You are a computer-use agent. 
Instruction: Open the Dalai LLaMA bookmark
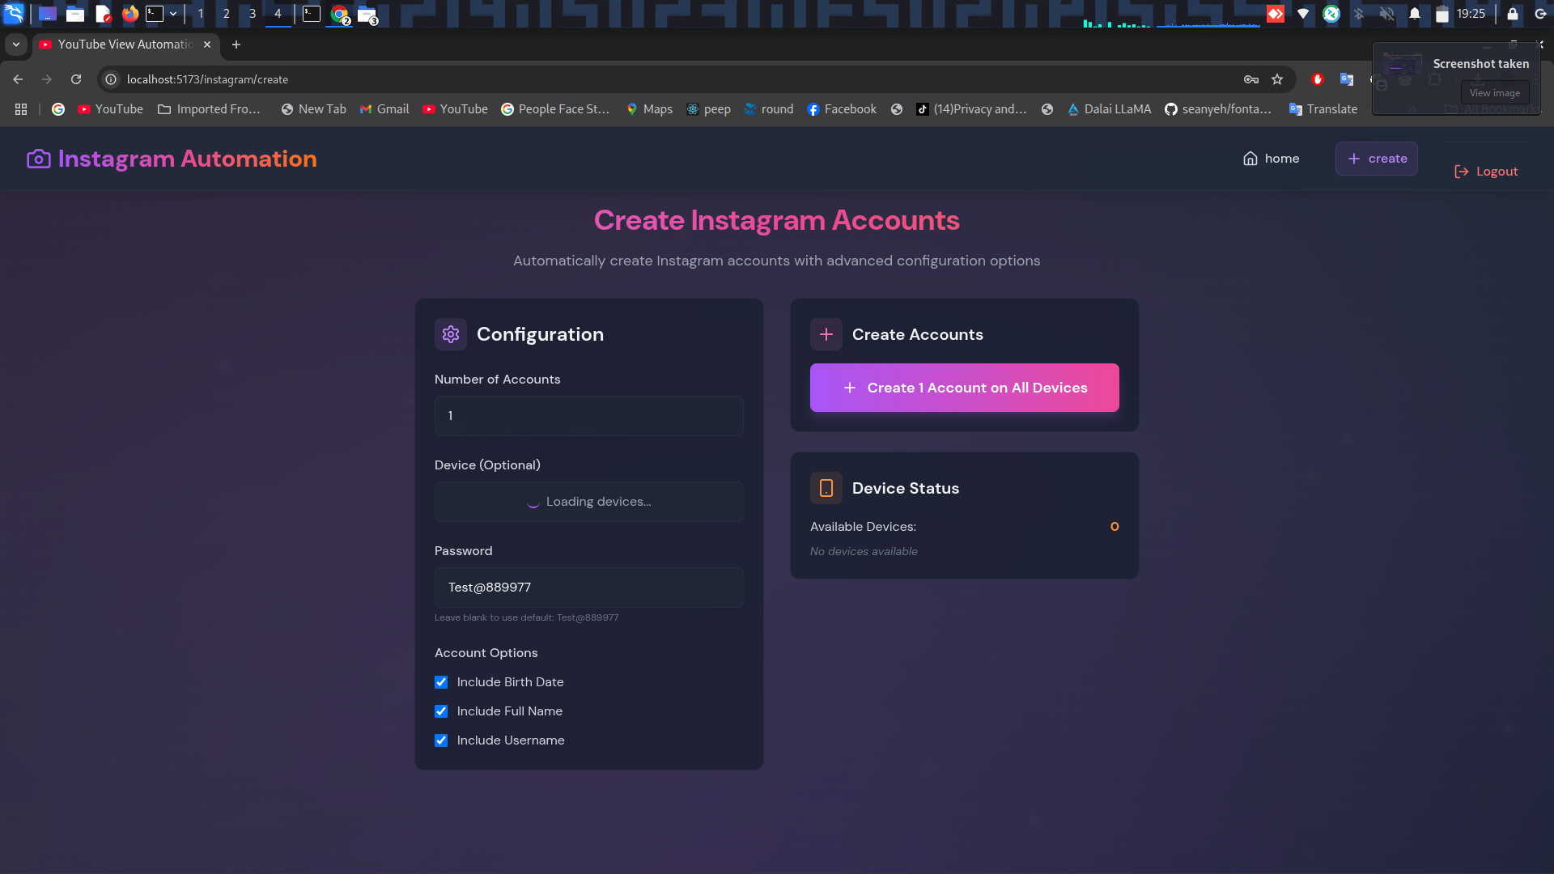click(x=1109, y=109)
